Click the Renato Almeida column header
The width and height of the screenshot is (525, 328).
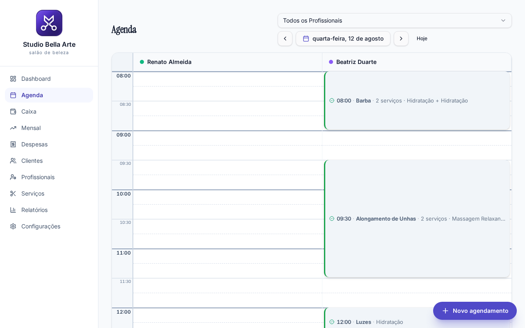[228, 62]
